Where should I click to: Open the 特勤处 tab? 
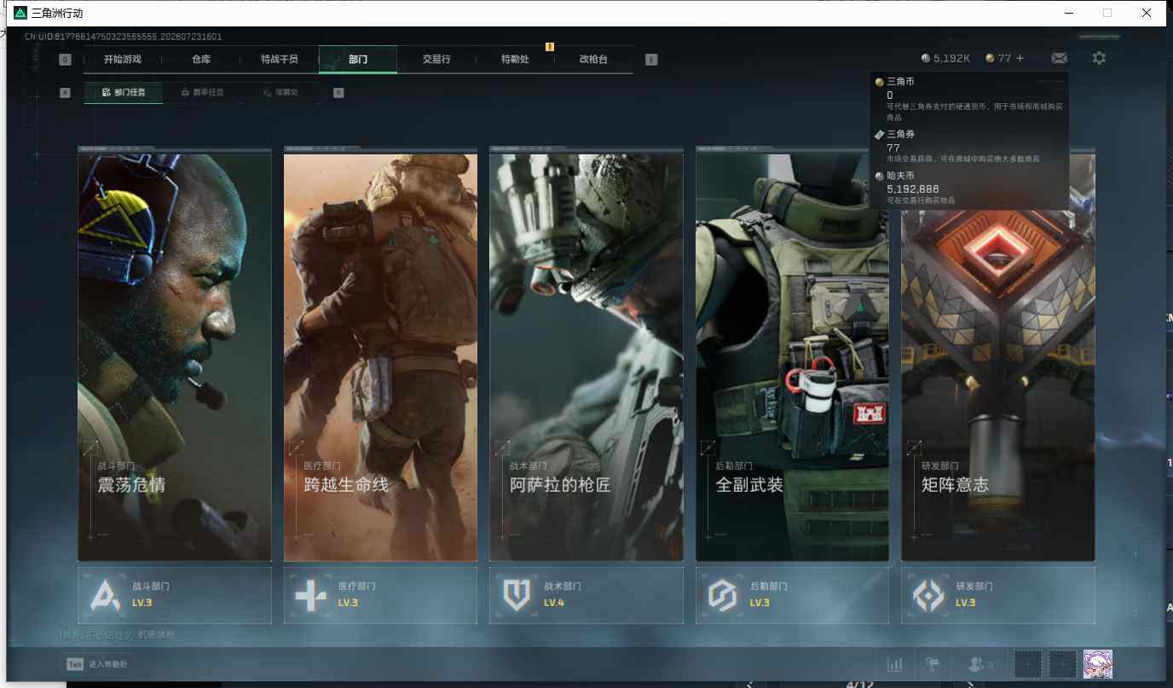[515, 60]
